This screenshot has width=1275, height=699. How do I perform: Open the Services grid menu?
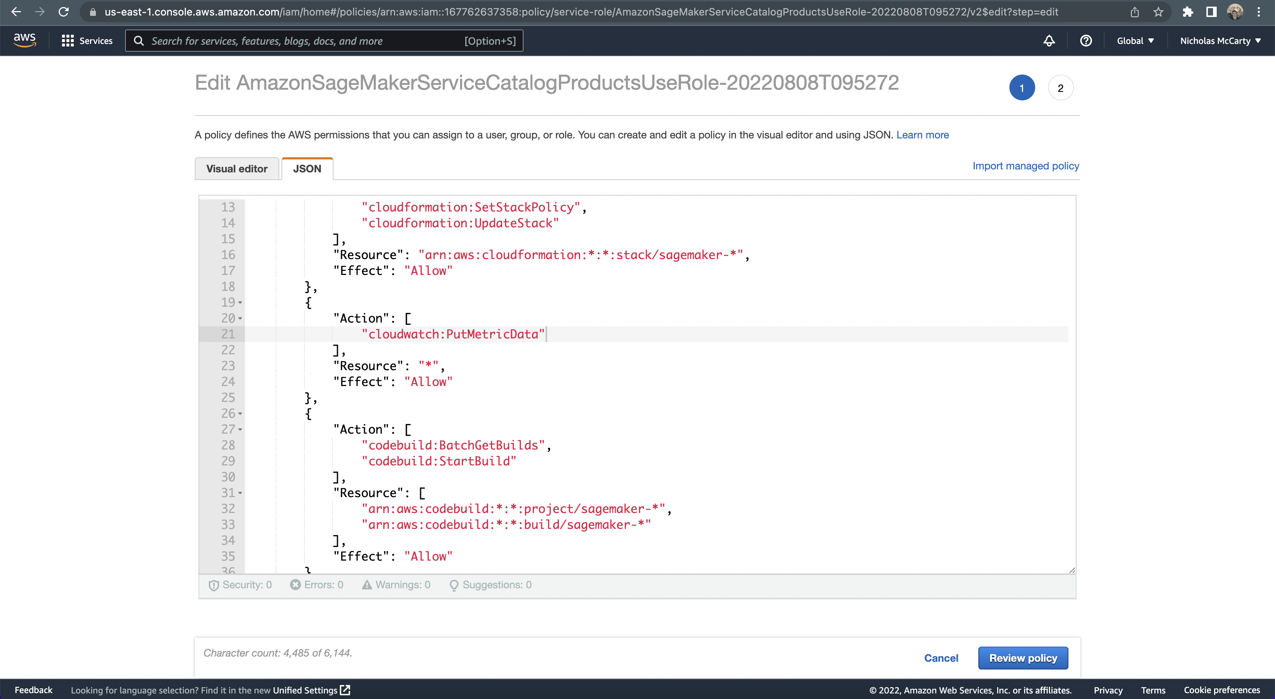(x=87, y=41)
